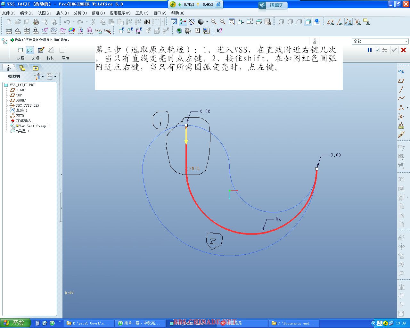Toggle the preview checkbox beside glasses icon
The image size is (410, 328).
(x=378, y=50)
